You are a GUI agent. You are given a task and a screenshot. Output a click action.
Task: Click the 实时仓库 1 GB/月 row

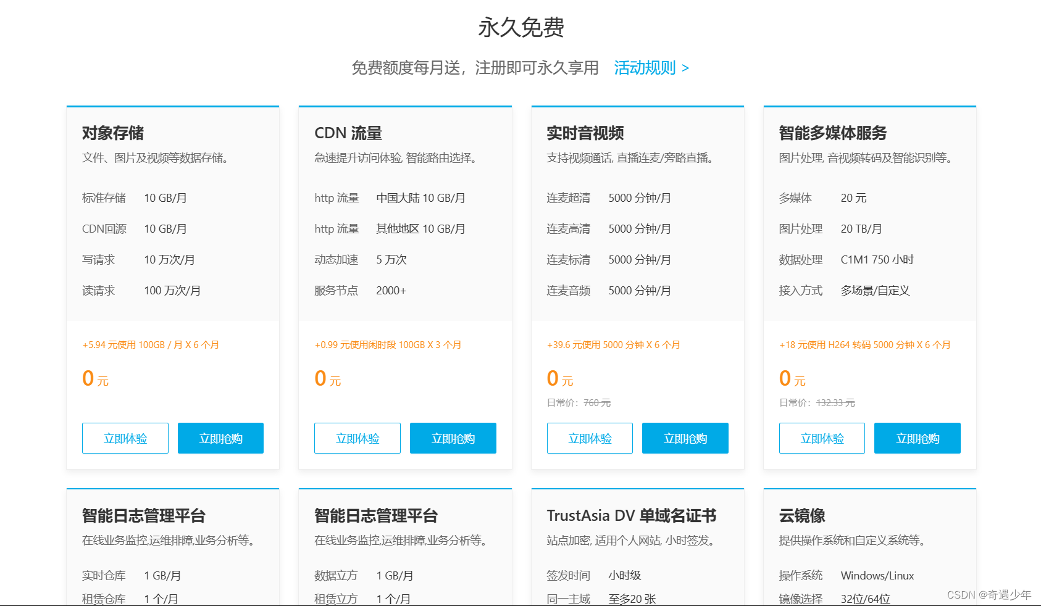132,576
